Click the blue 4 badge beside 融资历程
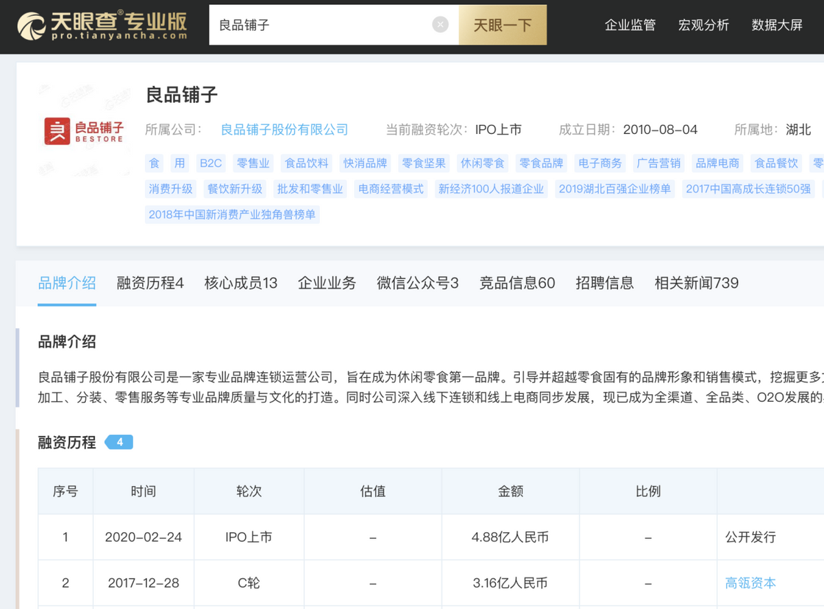 pyautogui.click(x=119, y=442)
